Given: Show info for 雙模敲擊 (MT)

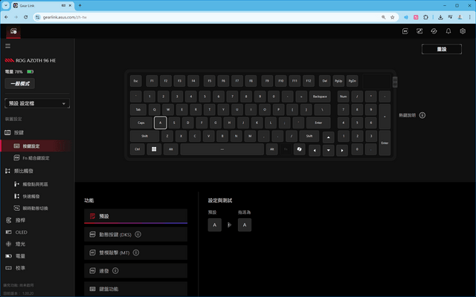Looking at the screenshot, I should tap(136, 252).
